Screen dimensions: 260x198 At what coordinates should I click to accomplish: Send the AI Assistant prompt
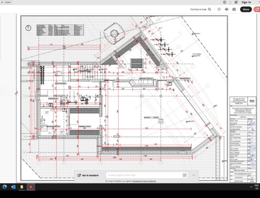[x=185, y=175]
